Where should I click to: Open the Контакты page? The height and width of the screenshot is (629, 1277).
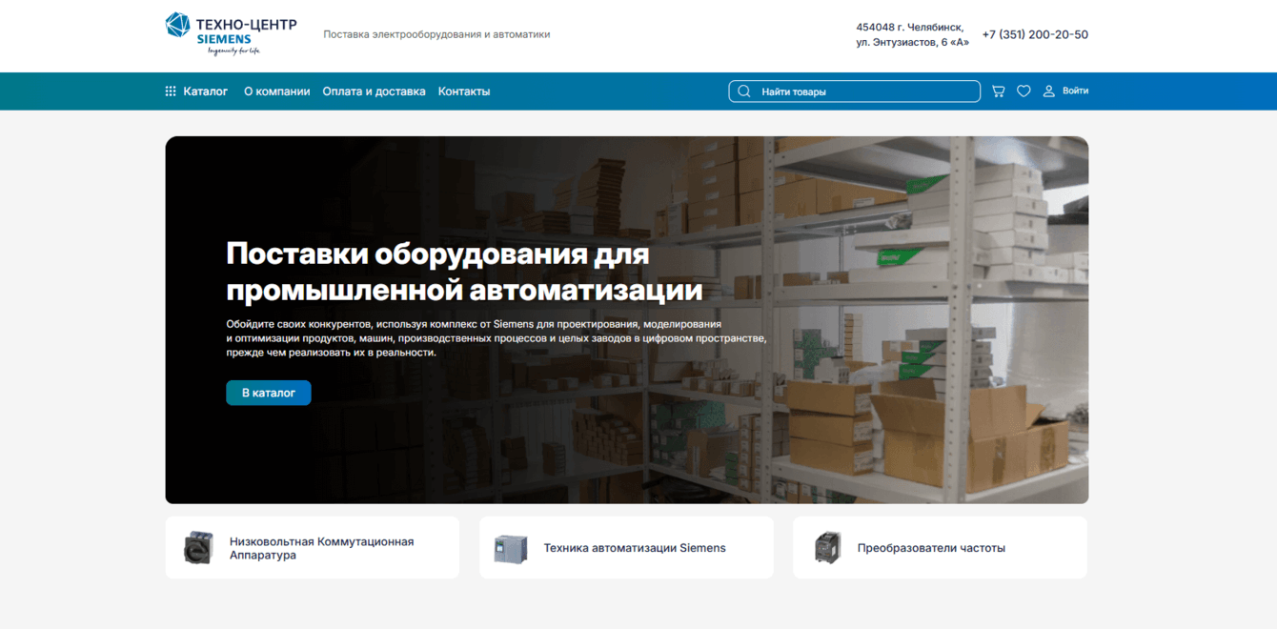(x=464, y=91)
